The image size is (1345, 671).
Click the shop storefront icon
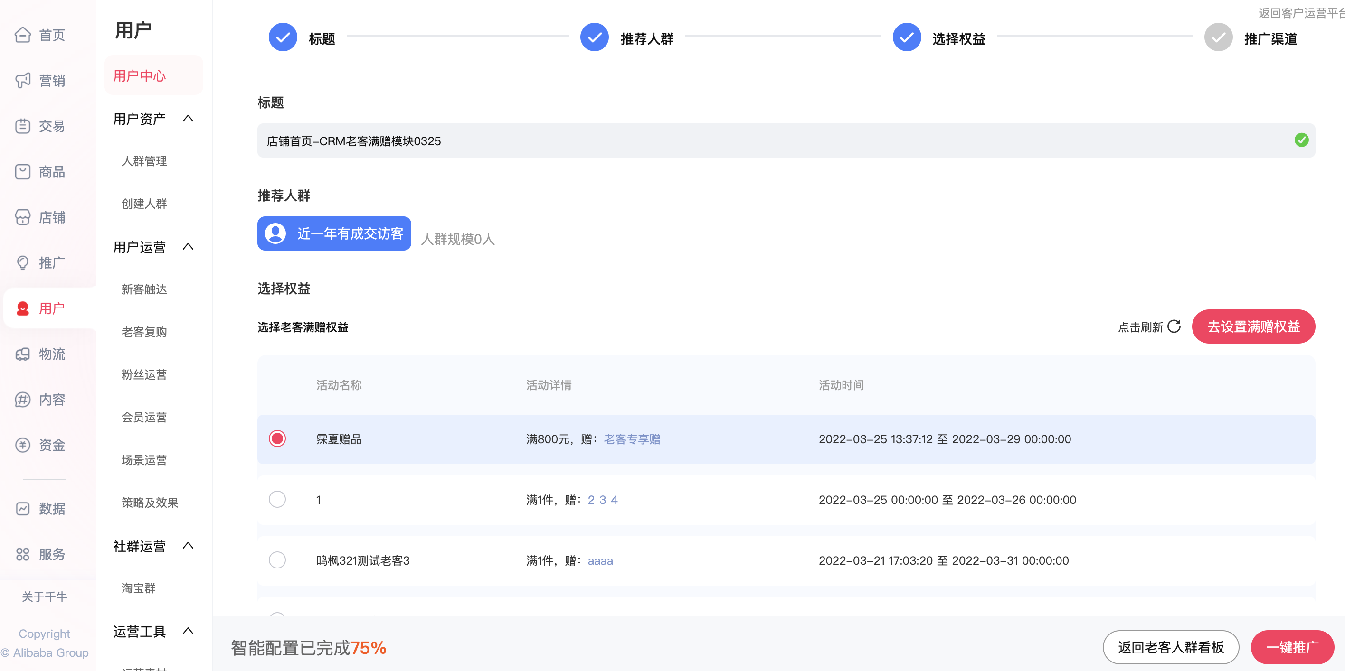(x=22, y=217)
